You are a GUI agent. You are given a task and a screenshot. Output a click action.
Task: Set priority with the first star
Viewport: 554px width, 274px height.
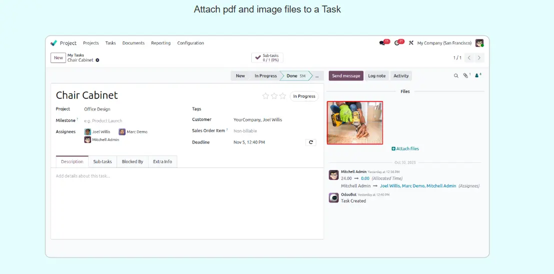266,96
